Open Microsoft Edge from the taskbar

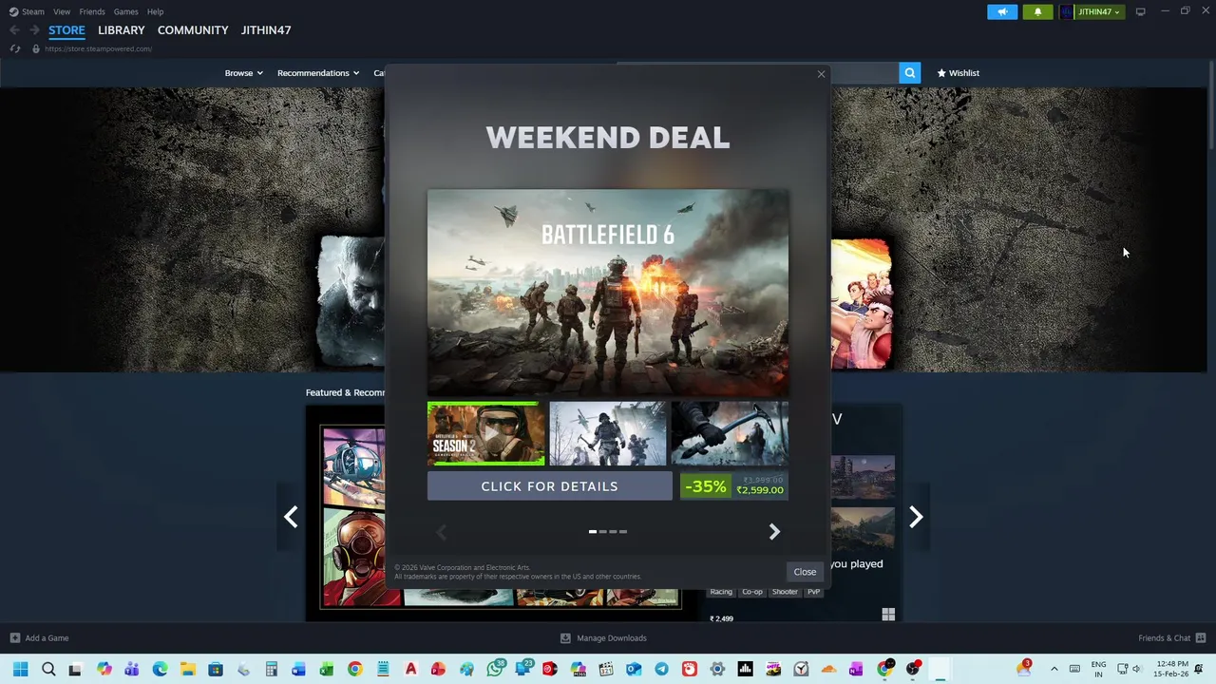pyautogui.click(x=160, y=669)
